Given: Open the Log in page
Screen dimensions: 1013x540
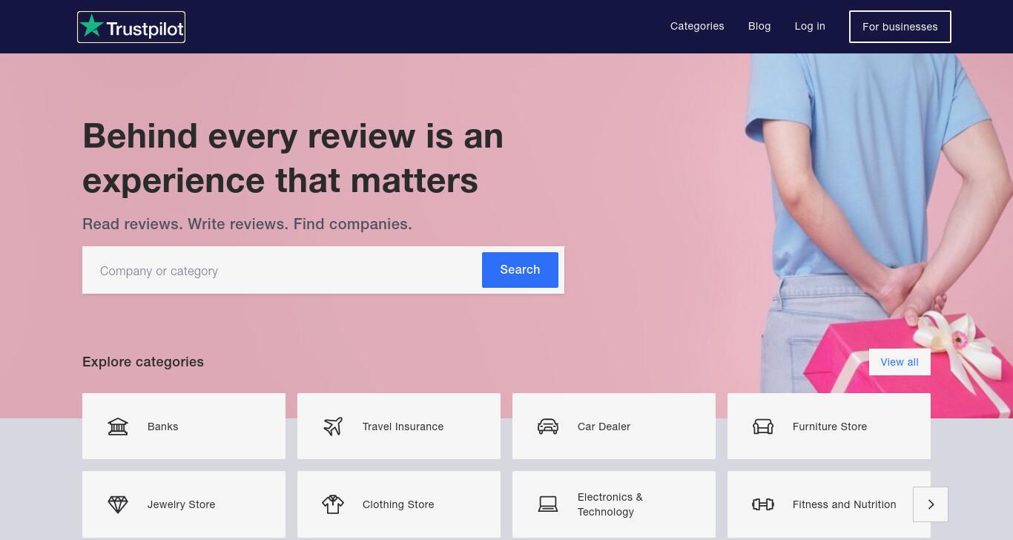Looking at the screenshot, I should [x=810, y=26].
